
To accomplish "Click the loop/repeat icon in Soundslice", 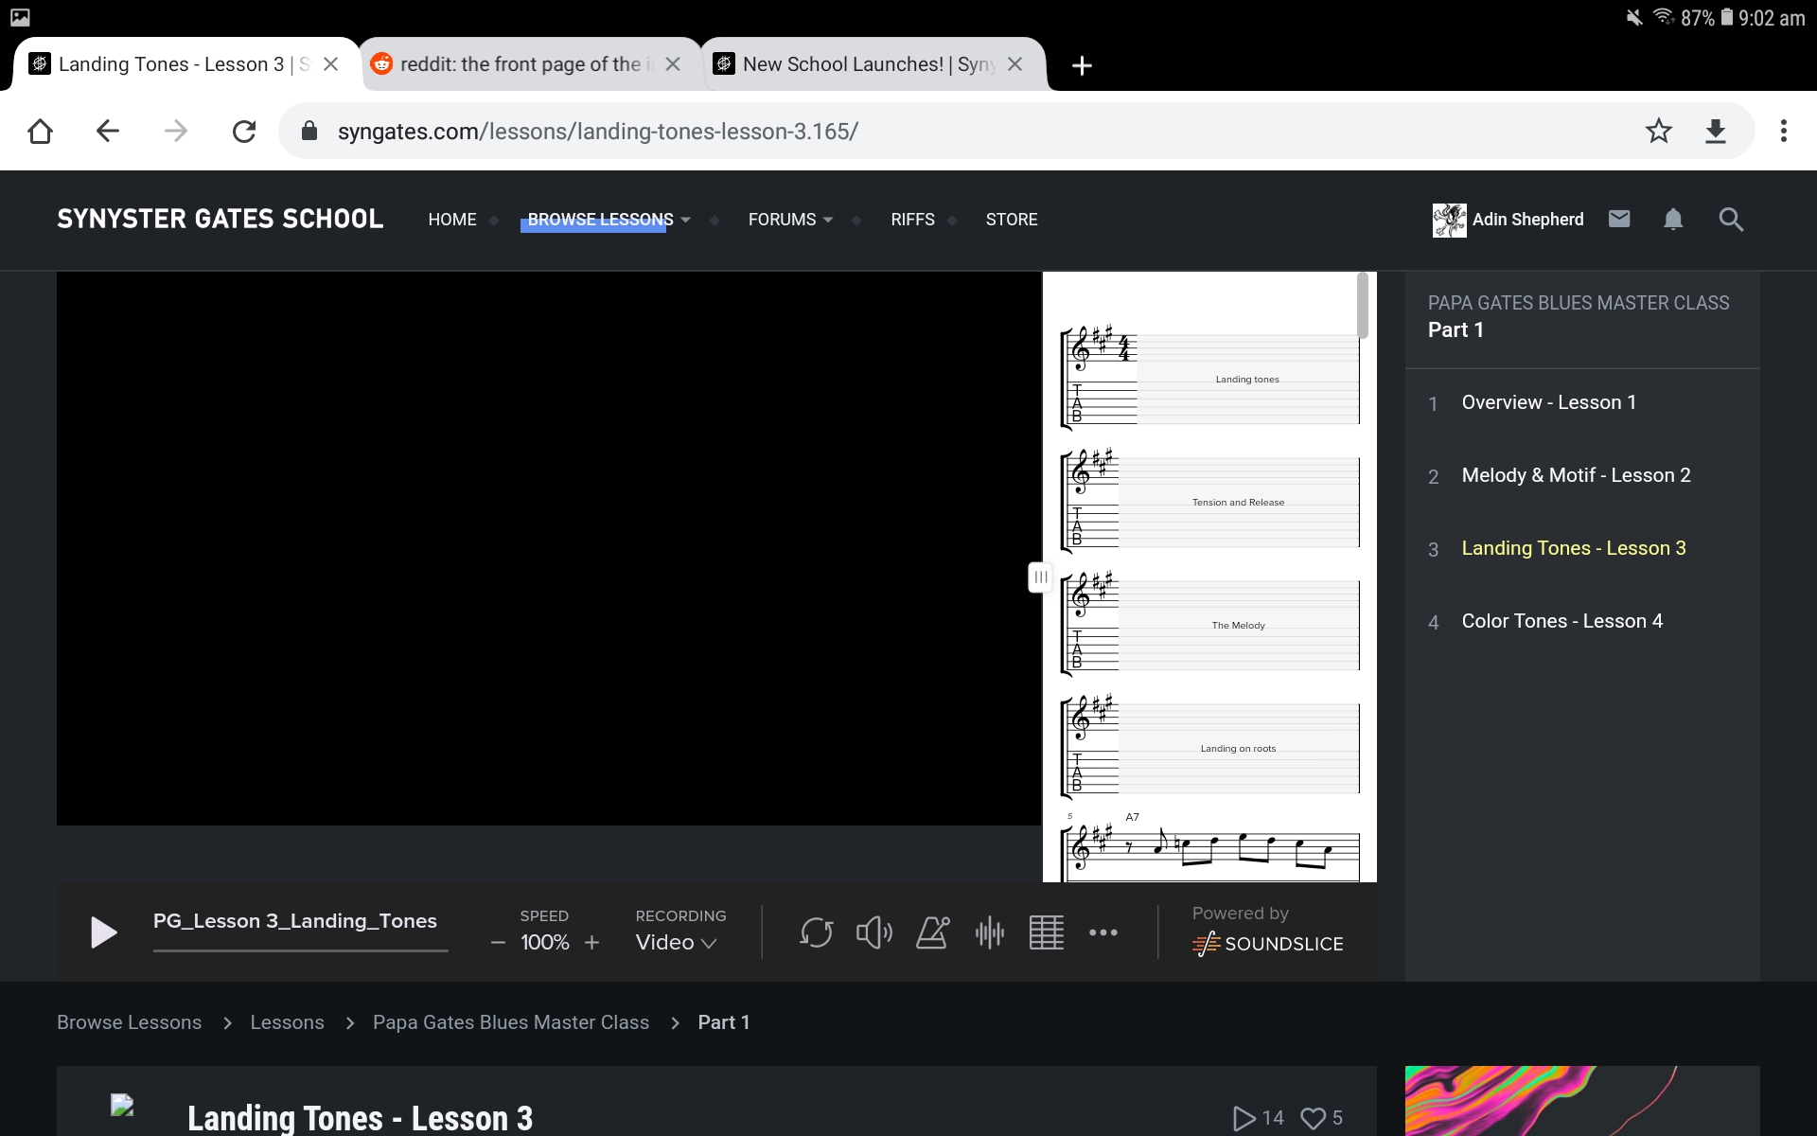I will (815, 932).
